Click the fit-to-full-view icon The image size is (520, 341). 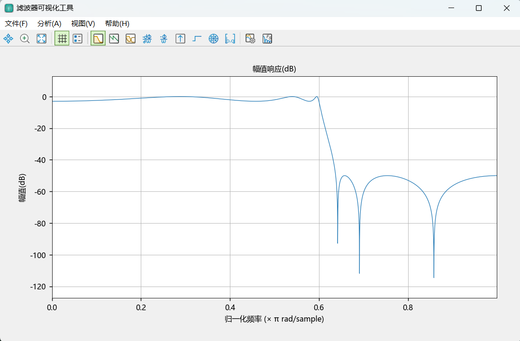tap(41, 39)
